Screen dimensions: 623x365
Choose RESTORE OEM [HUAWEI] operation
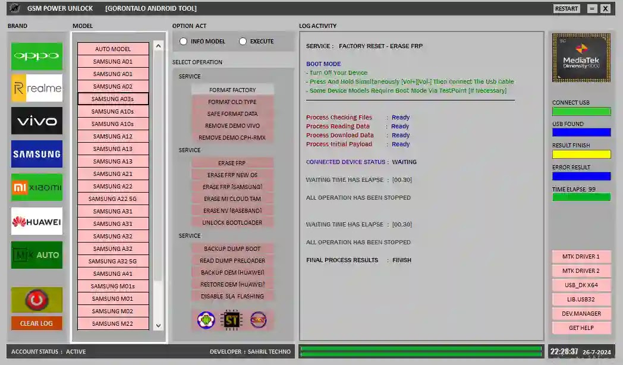tap(232, 284)
